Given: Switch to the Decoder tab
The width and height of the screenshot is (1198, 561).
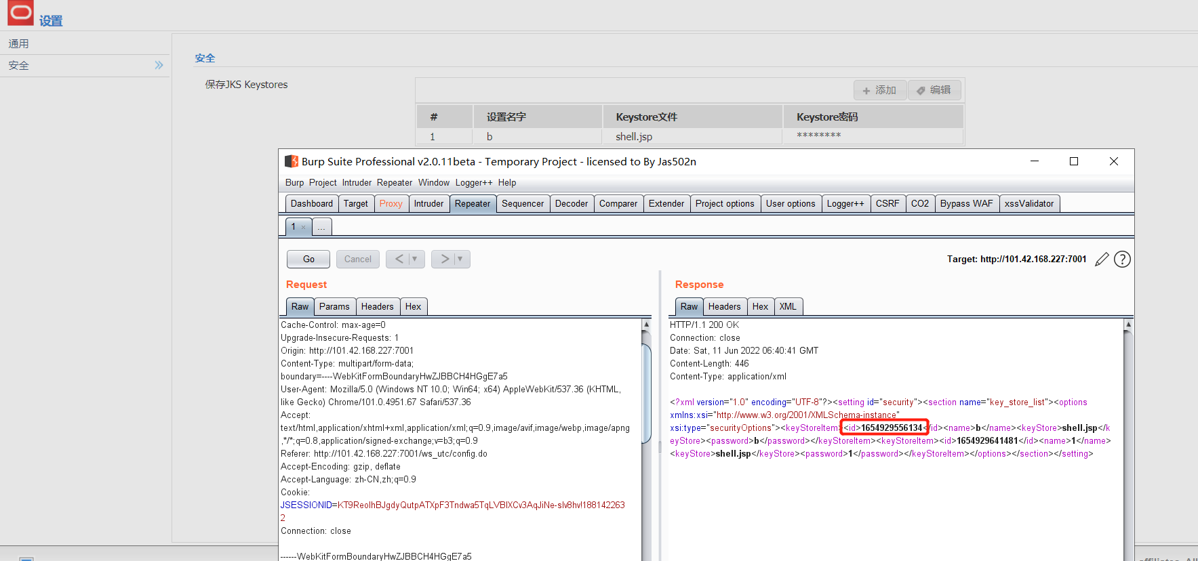Looking at the screenshot, I should (572, 204).
